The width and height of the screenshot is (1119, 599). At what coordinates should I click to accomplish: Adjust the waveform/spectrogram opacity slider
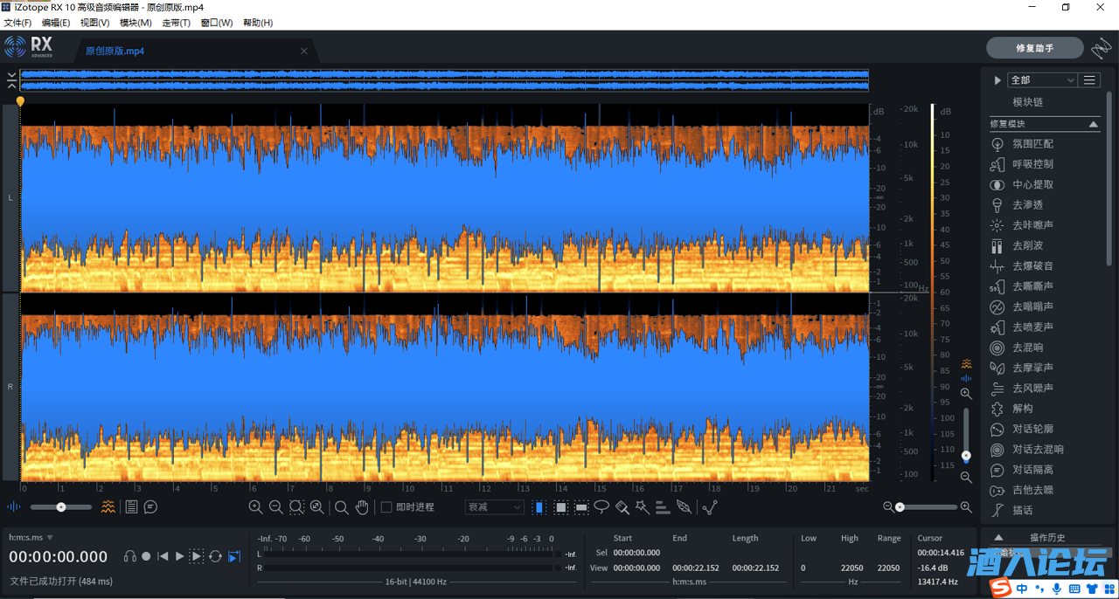61,506
